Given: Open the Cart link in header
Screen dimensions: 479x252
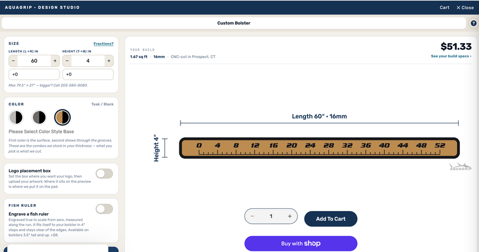Looking at the screenshot, I should (x=444, y=7).
